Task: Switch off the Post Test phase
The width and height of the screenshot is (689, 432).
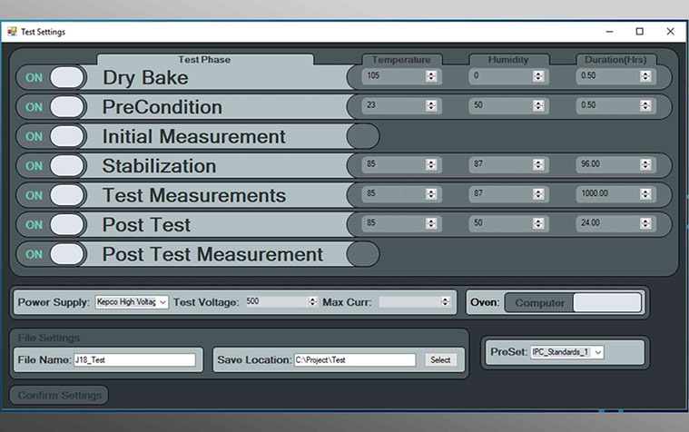Action: tap(52, 225)
